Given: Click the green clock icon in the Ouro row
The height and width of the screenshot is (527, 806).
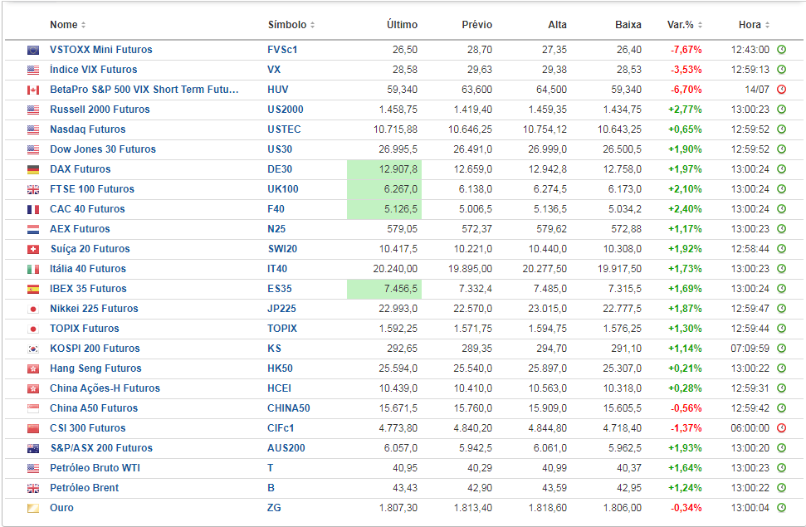Looking at the screenshot, I should point(781,508).
